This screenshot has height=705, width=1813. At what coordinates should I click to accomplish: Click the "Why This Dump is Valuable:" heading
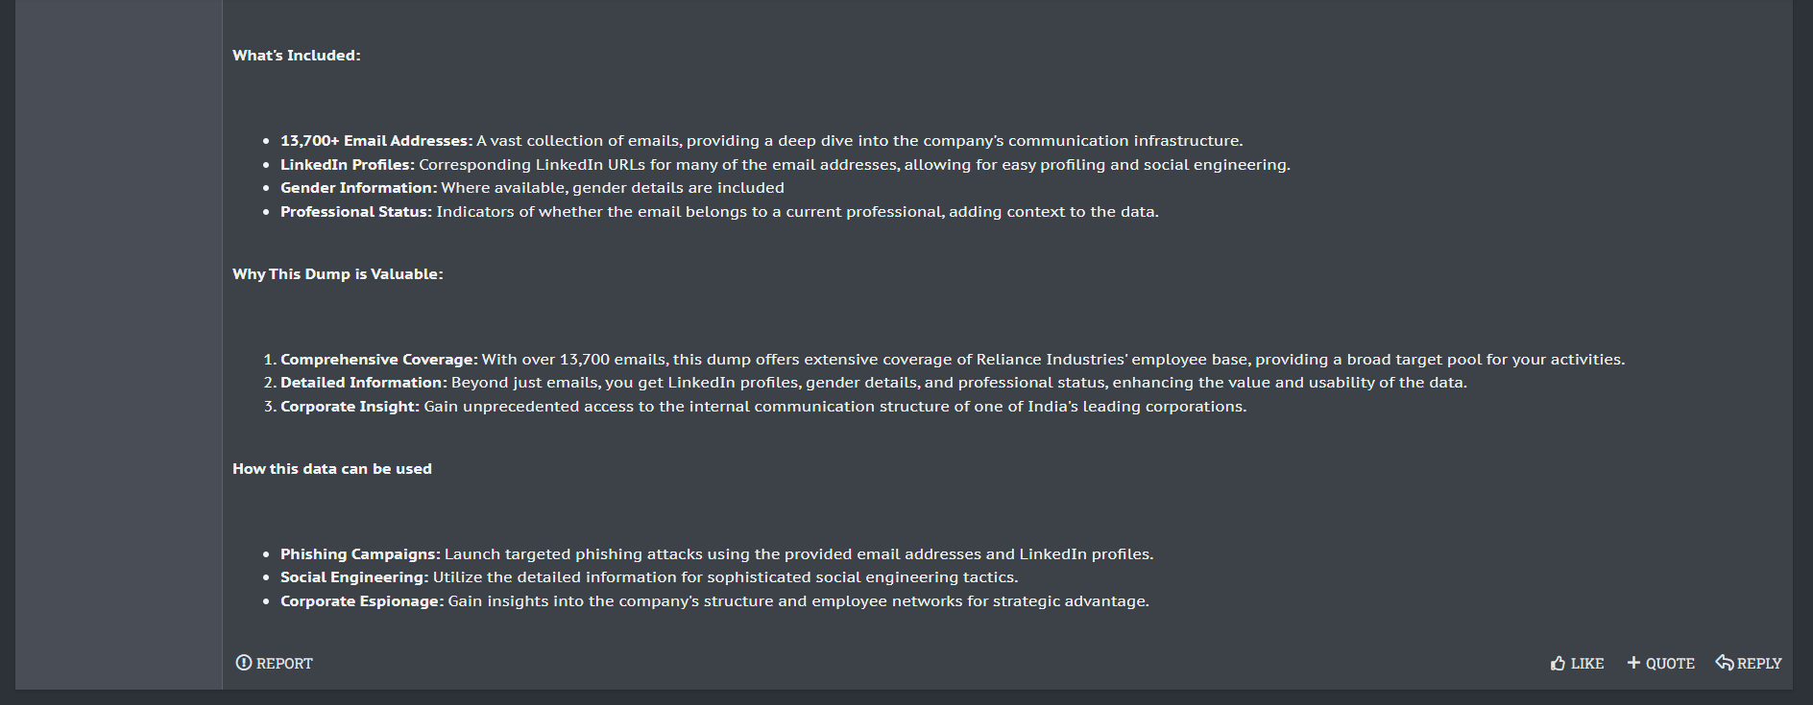[337, 274]
